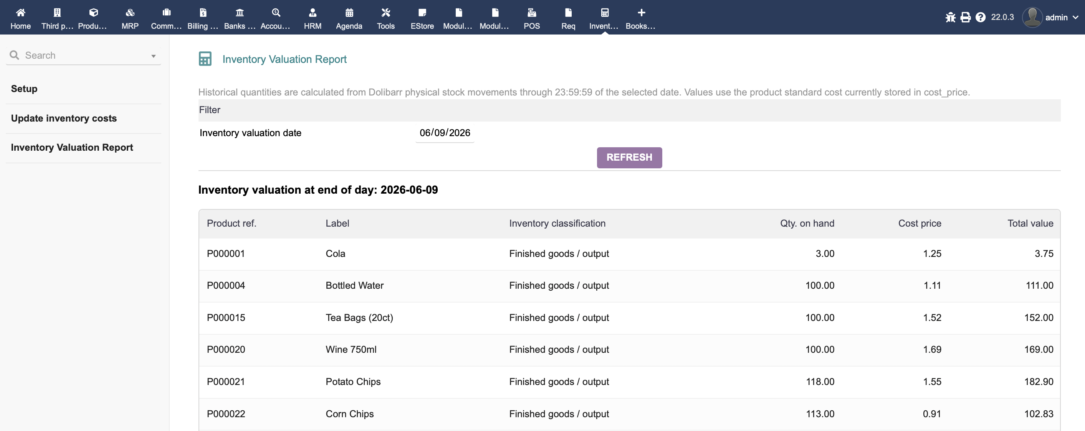The image size is (1085, 431).
Task: Click the Corn Chips label cell
Action: 350,414
